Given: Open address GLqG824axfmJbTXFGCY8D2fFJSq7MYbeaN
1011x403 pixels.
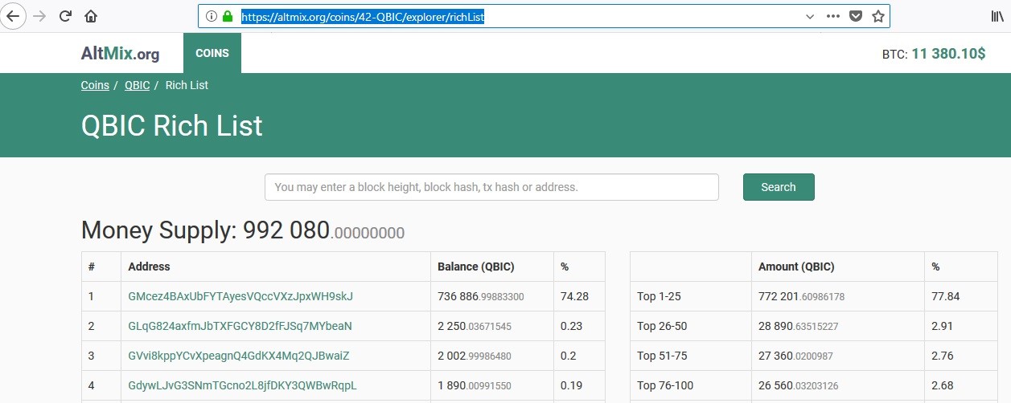Looking at the screenshot, I should click(240, 326).
